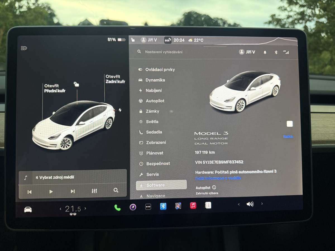Open the SOS icon in status bar
Image resolution: width=335 pixels, height=251 pixels.
tap(167, 40)
